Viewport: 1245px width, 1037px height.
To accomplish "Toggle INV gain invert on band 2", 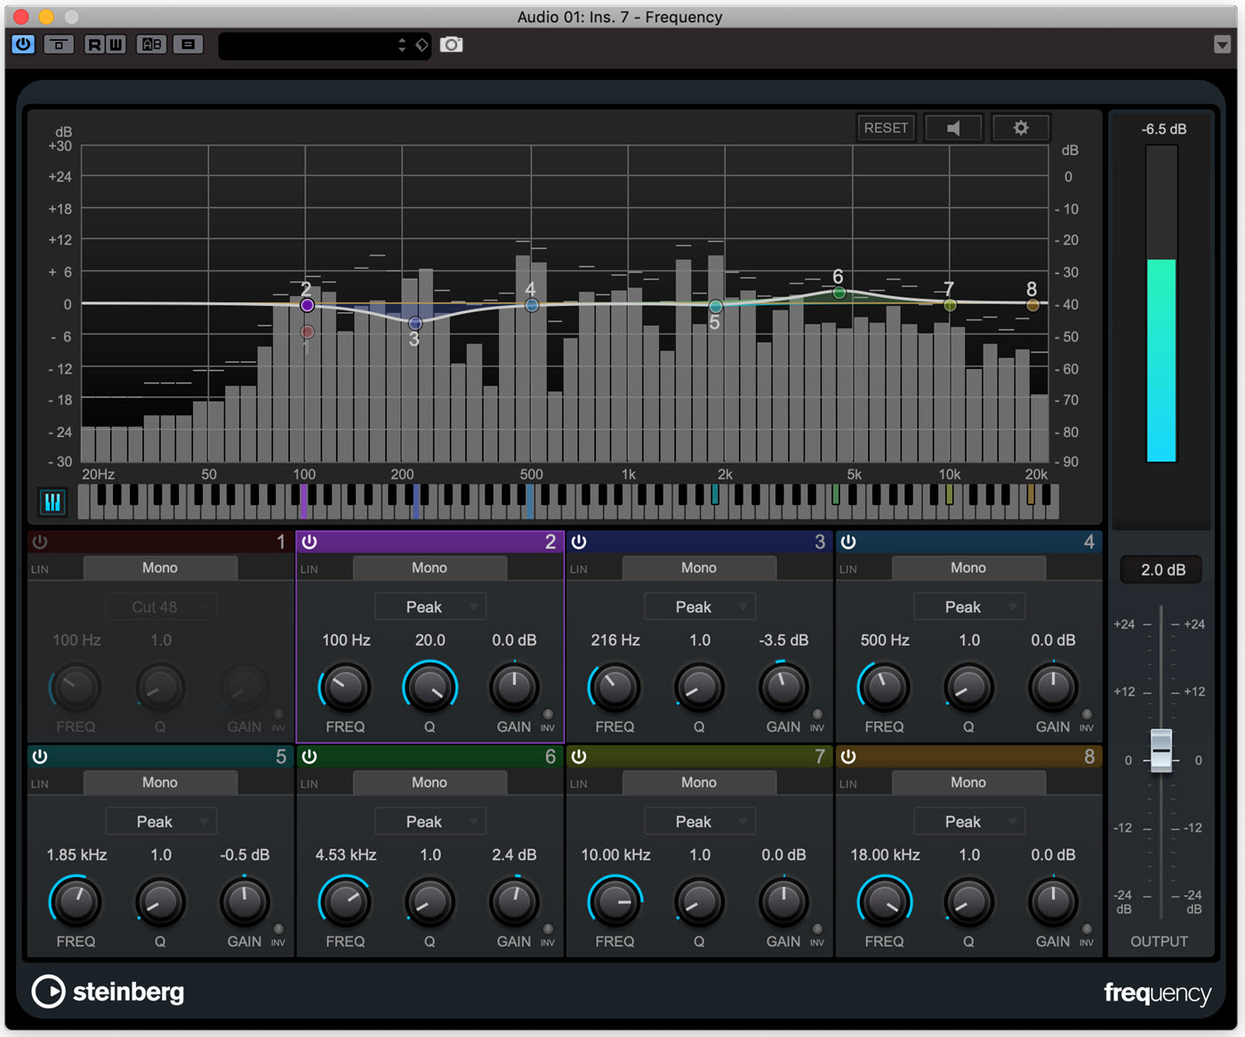I will pyautogui.click(x=548, y=715).
